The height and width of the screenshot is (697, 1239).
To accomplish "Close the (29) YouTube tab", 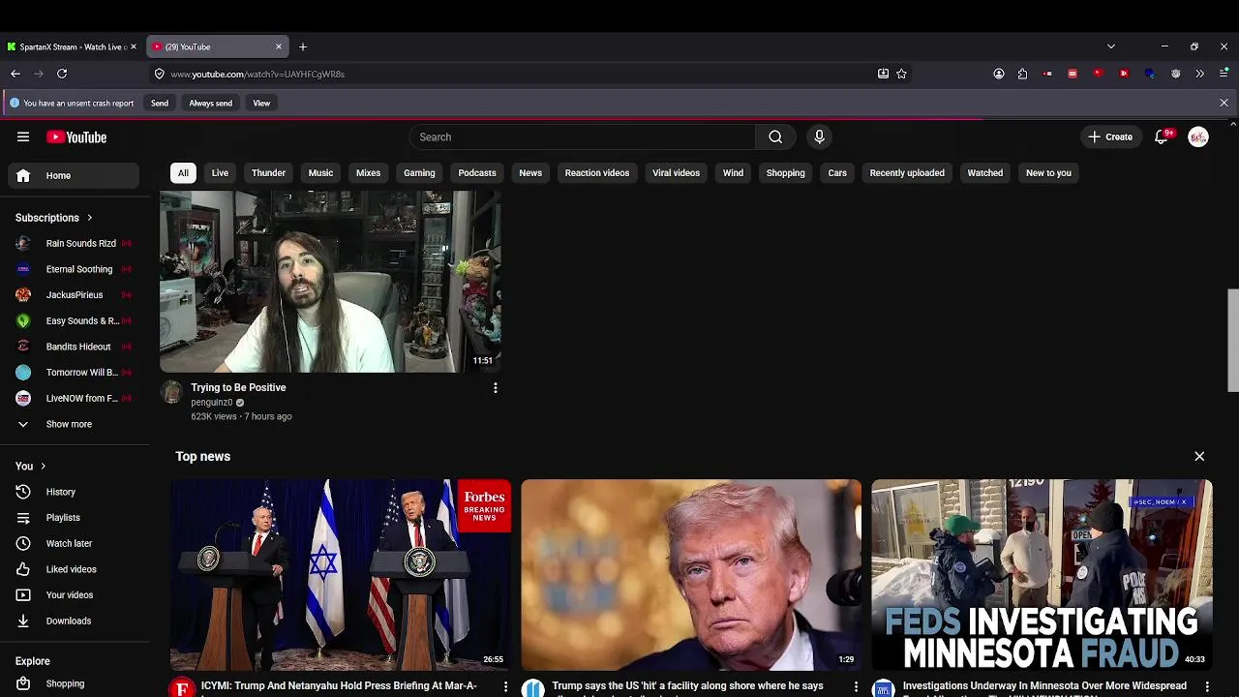I will tap(279, 46).
